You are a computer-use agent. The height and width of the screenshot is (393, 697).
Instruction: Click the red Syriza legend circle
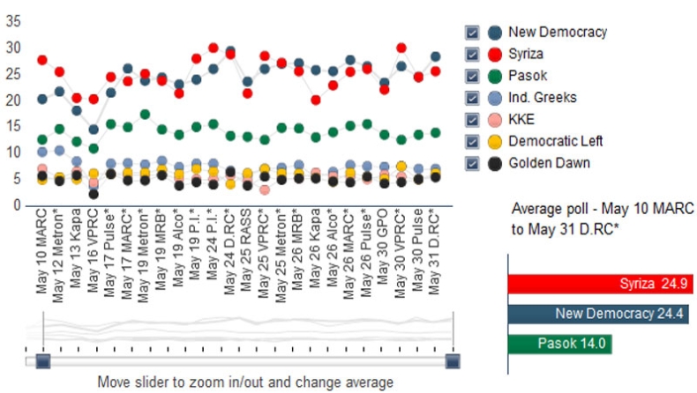tap(495, 54)
